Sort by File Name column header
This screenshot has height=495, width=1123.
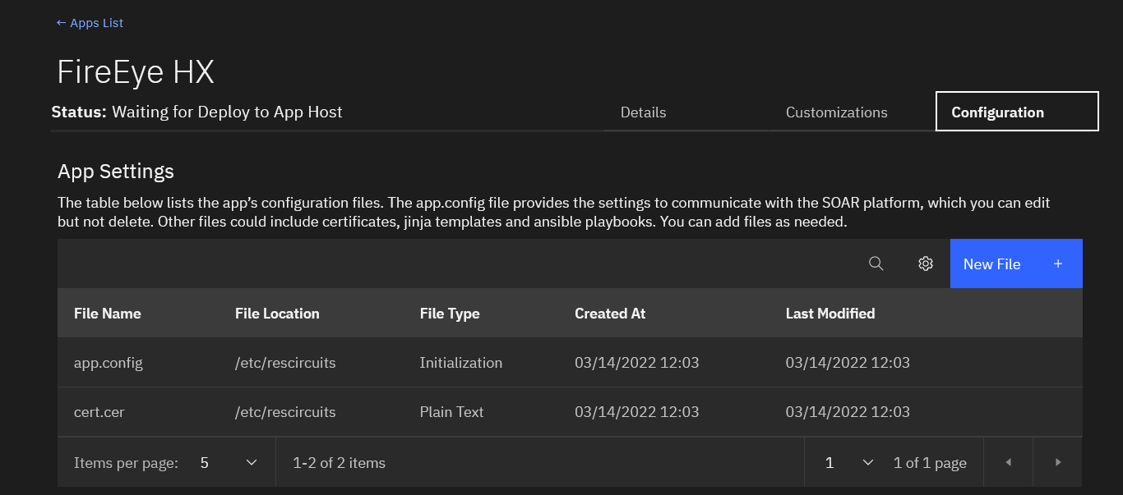tap(108, 314)
